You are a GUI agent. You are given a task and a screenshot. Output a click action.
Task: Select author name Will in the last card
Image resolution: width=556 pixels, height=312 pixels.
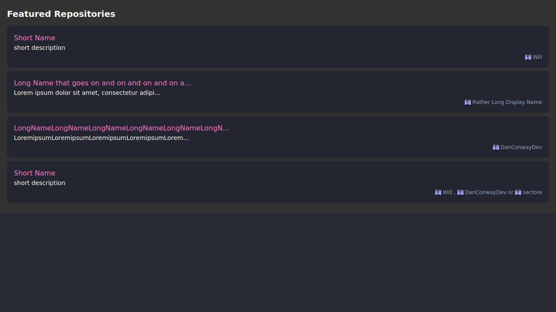coord(447,192)
